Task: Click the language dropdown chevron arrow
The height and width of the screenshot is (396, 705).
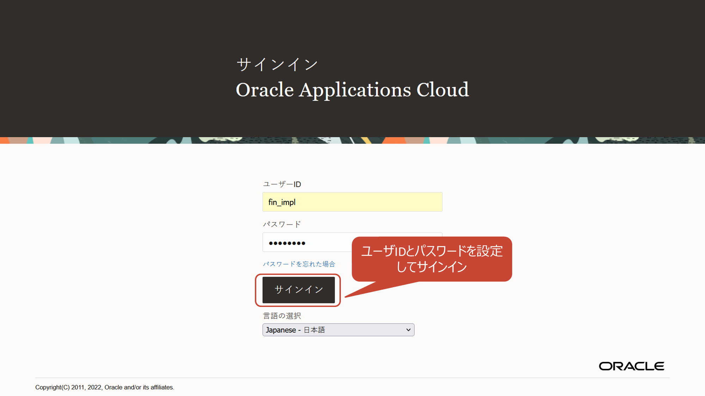Action: pos(408,330)
